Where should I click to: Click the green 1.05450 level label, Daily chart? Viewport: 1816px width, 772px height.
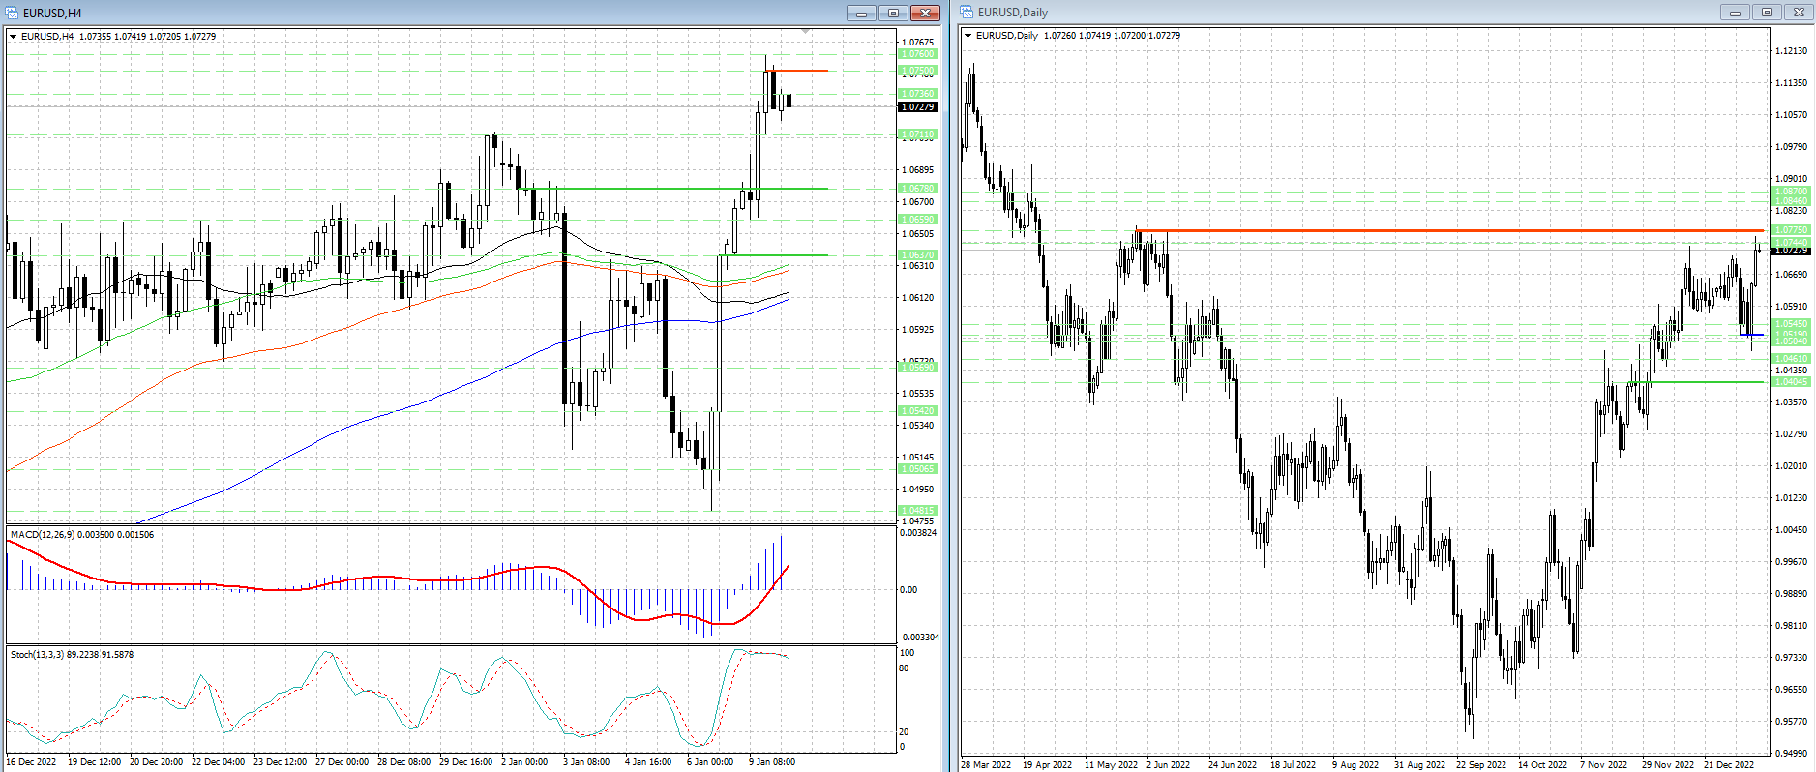(x=1791, y=324)
